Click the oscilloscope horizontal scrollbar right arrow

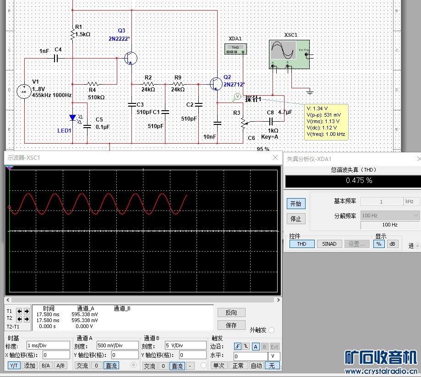click(x=276, y=299)
